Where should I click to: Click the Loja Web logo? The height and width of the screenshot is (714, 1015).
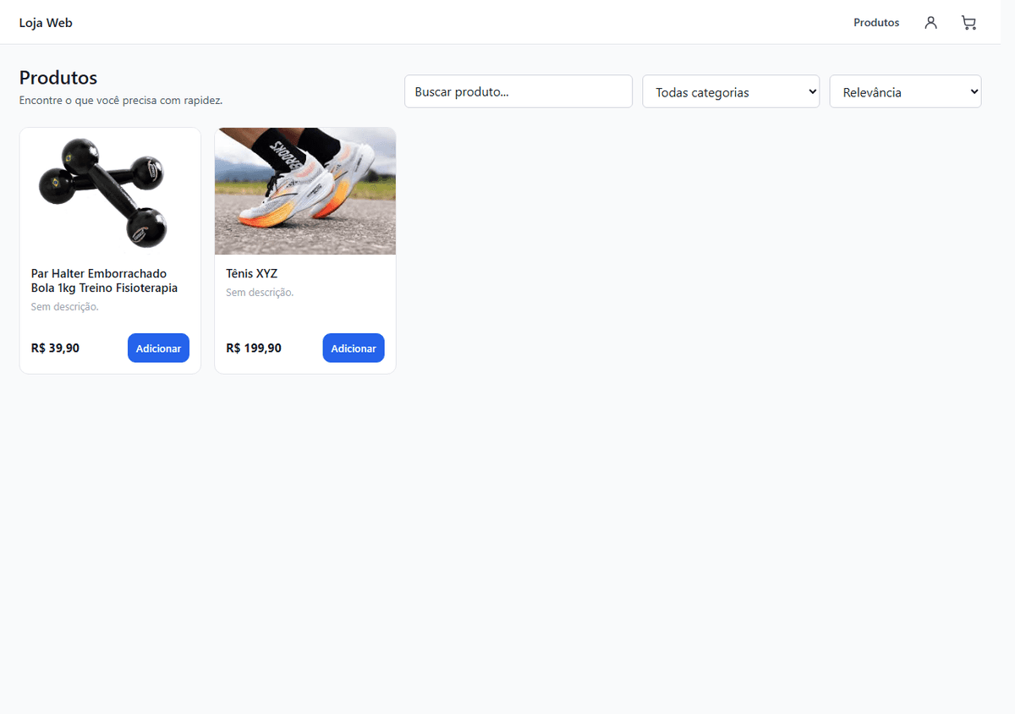(46, 22)
